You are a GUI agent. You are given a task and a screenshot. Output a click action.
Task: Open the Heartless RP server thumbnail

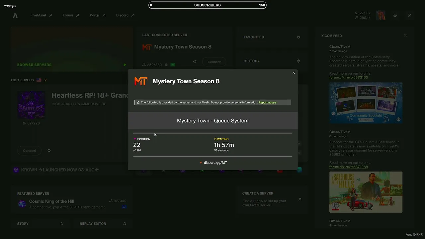(x=31, y=105)
